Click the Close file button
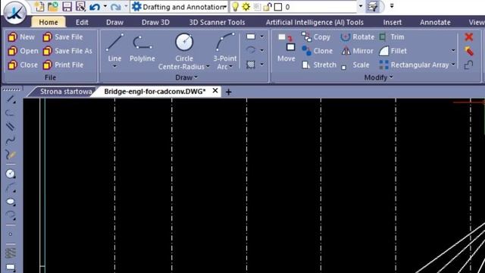Image resolution: width=485 pixels, height=273 pixels. point(23,65)
